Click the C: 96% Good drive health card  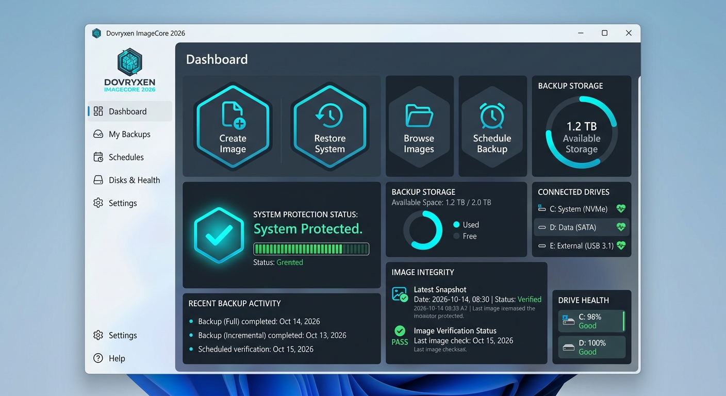click(592, 321)
